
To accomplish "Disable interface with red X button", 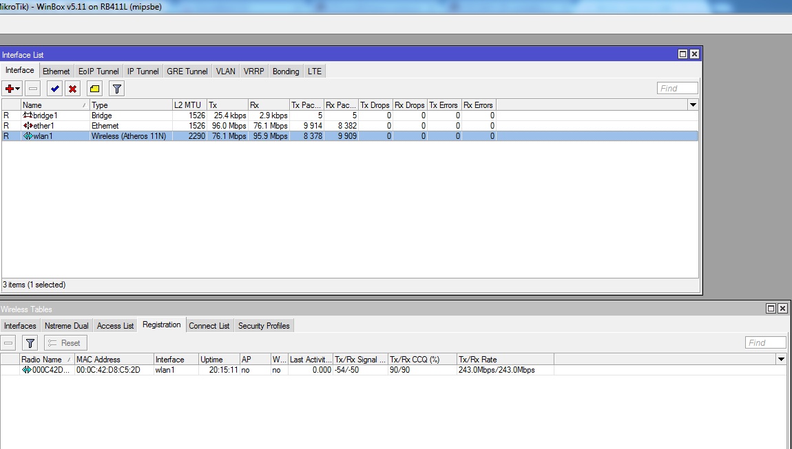I will [x=73, y=89].
